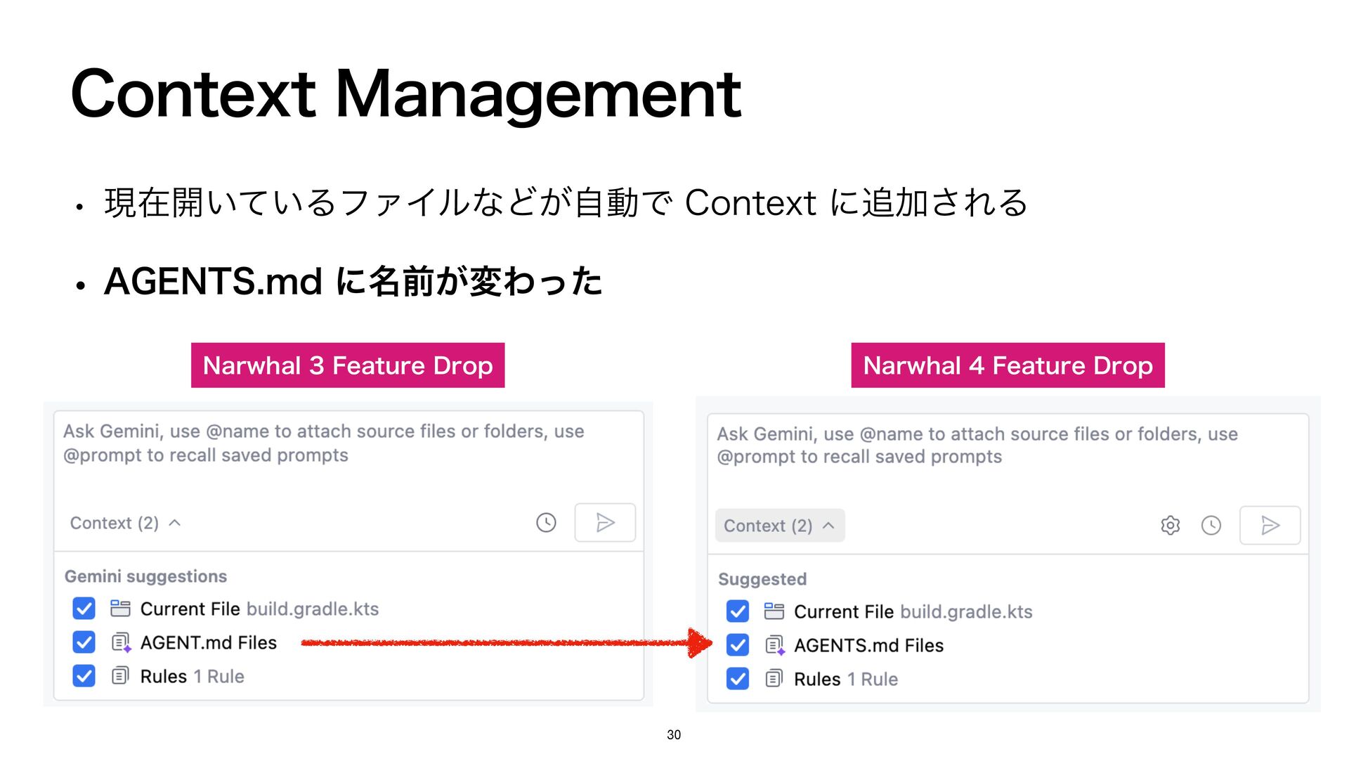Click the AGENT.md Files document icon
The height and width of the screenshot is (759, 1349).
tap(121, 642)
